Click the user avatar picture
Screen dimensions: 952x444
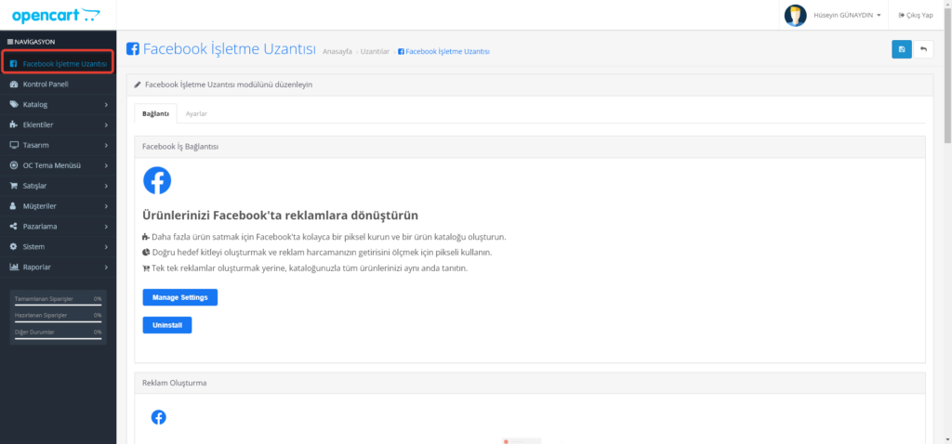(795, 15)
